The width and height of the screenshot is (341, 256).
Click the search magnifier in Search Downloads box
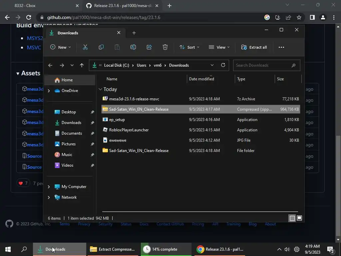click(x=293, y=65)
